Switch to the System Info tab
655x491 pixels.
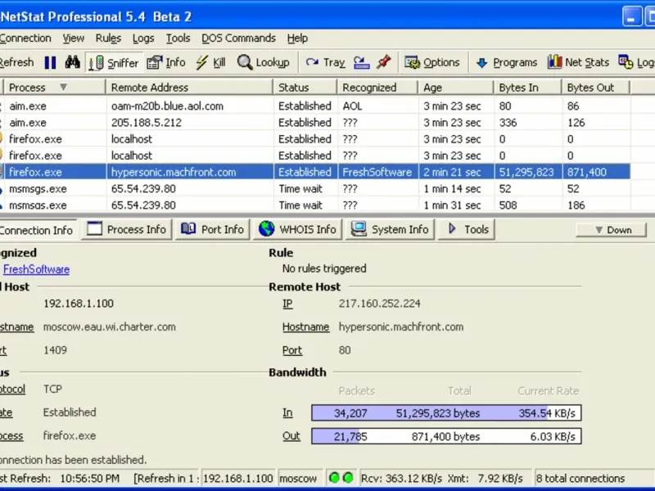390,229
